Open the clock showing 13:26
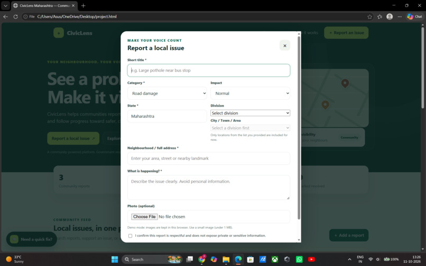426x266 pixels. [412, 259]
